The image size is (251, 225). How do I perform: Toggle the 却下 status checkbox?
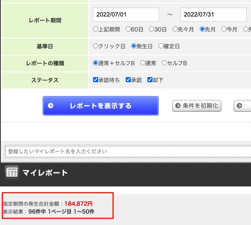click(150, 80)
